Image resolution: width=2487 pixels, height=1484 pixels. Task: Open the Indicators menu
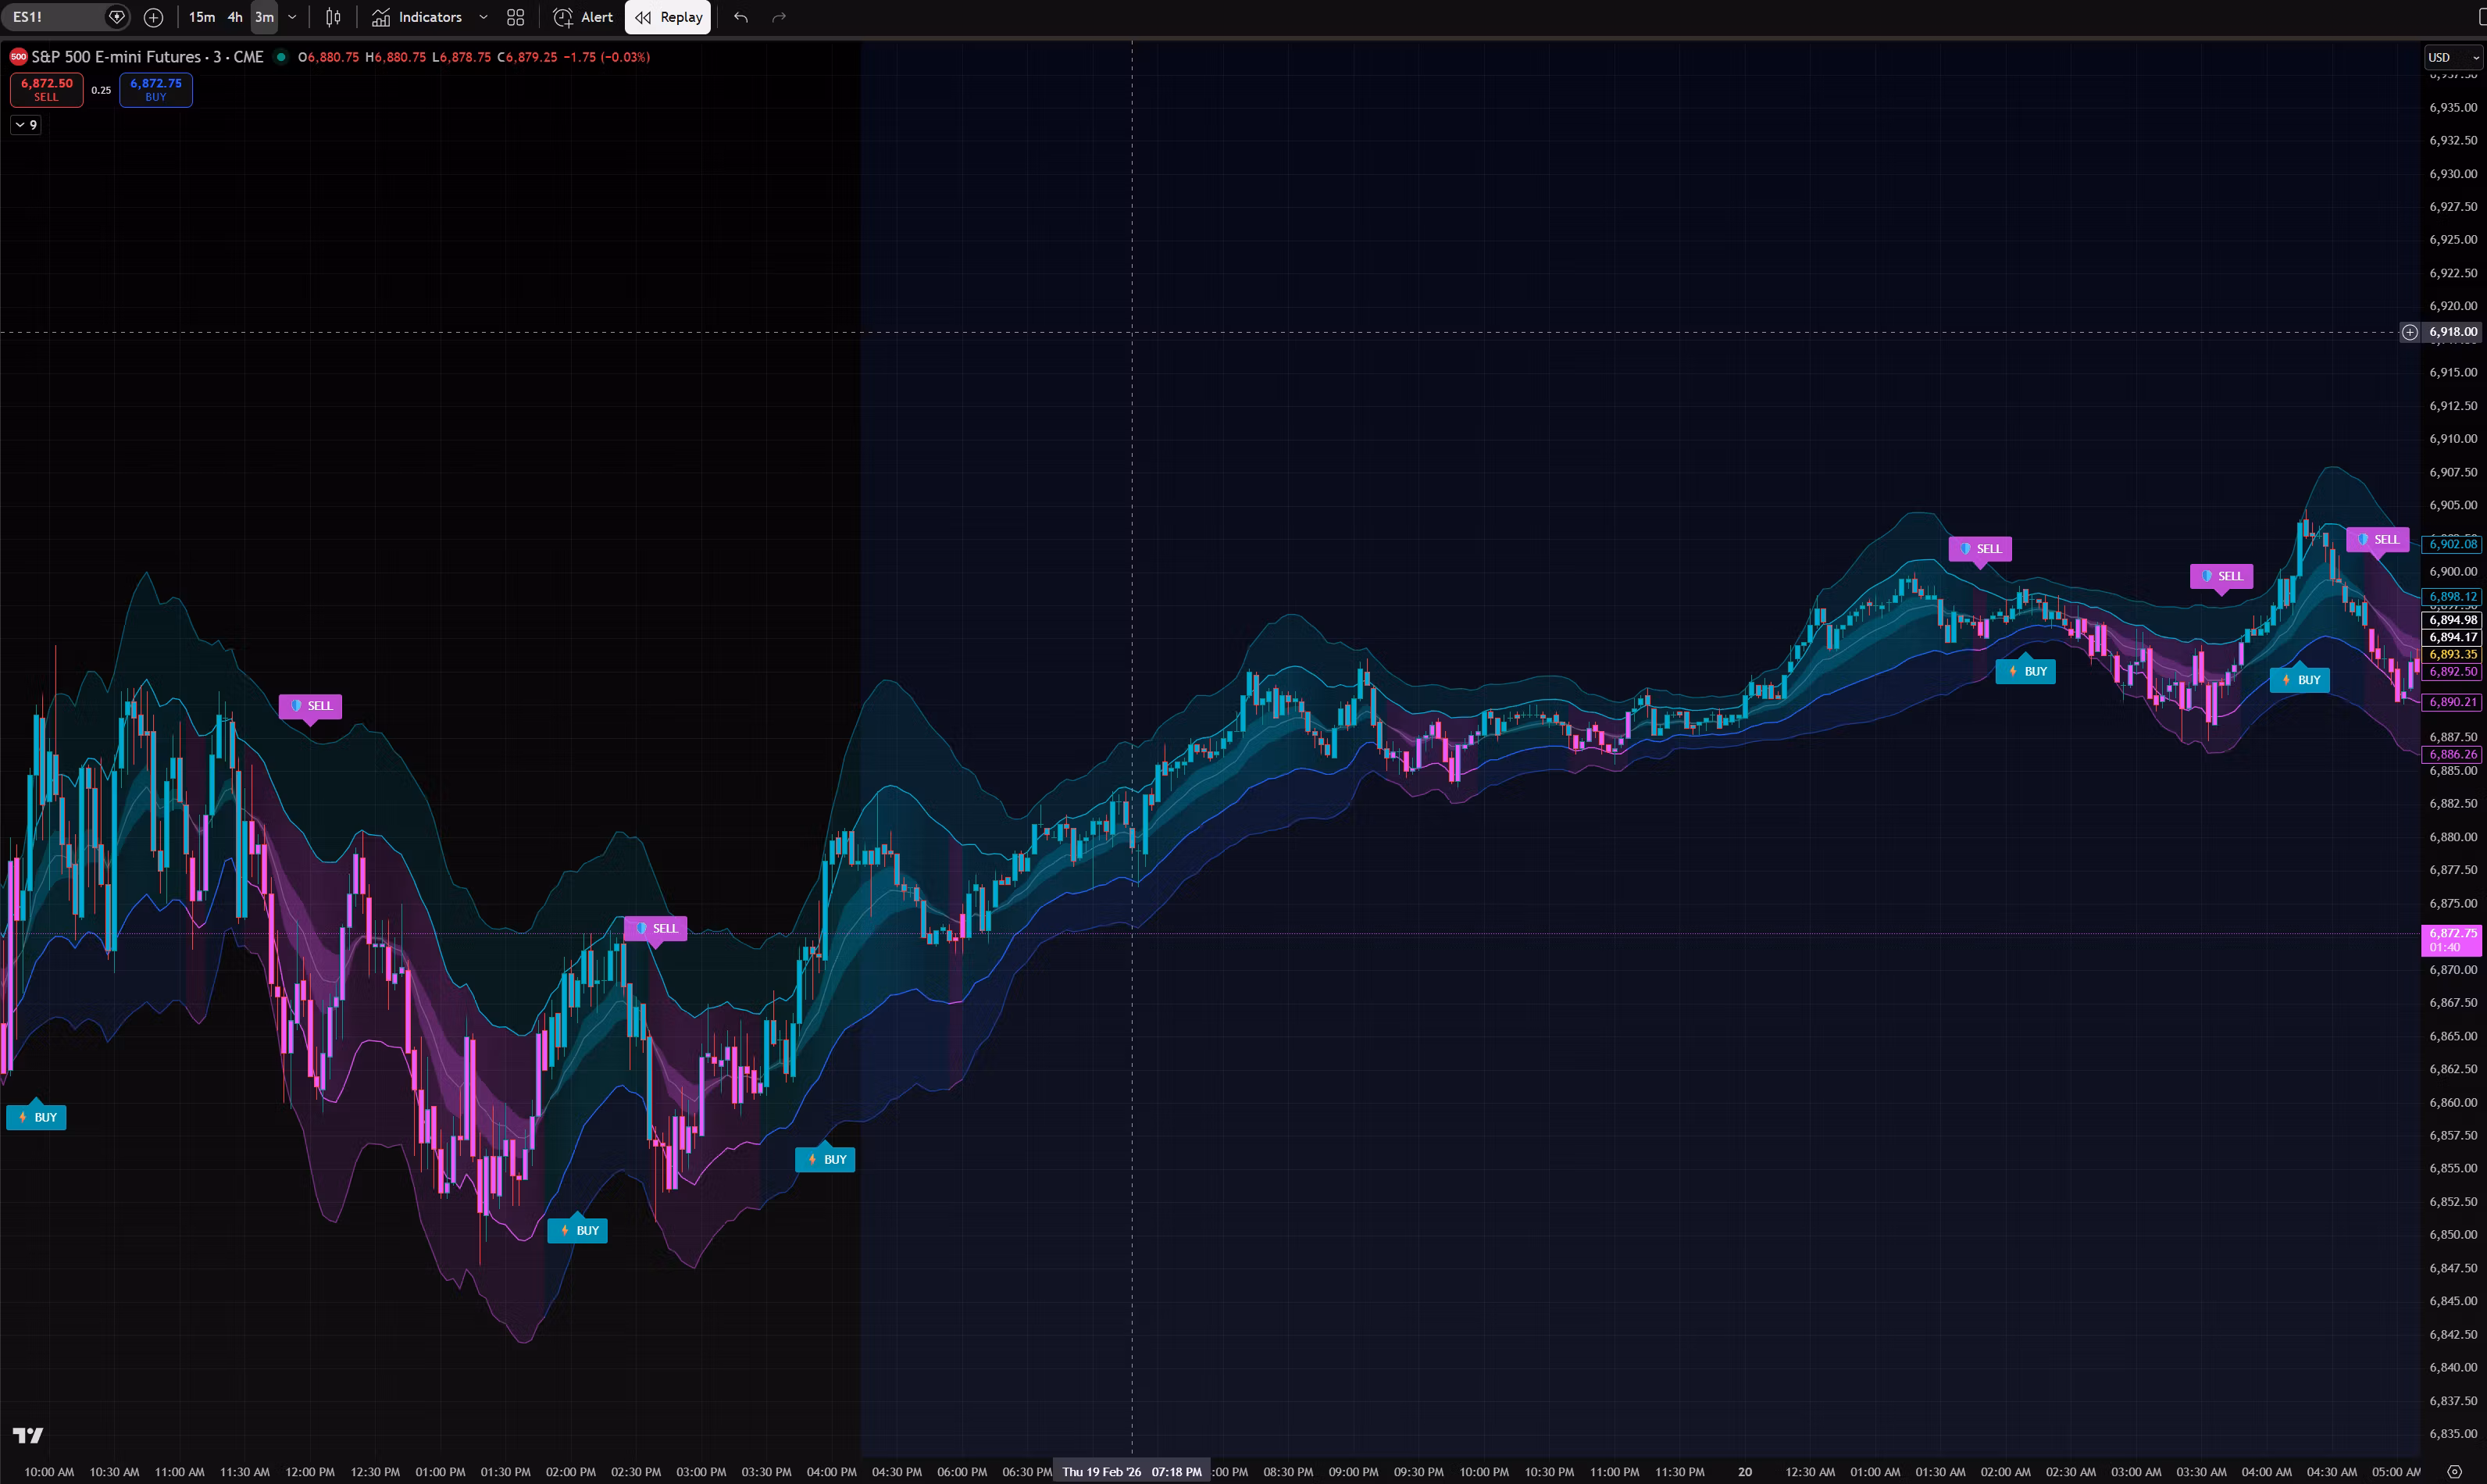pyautogui.click(x=417, y=17)
